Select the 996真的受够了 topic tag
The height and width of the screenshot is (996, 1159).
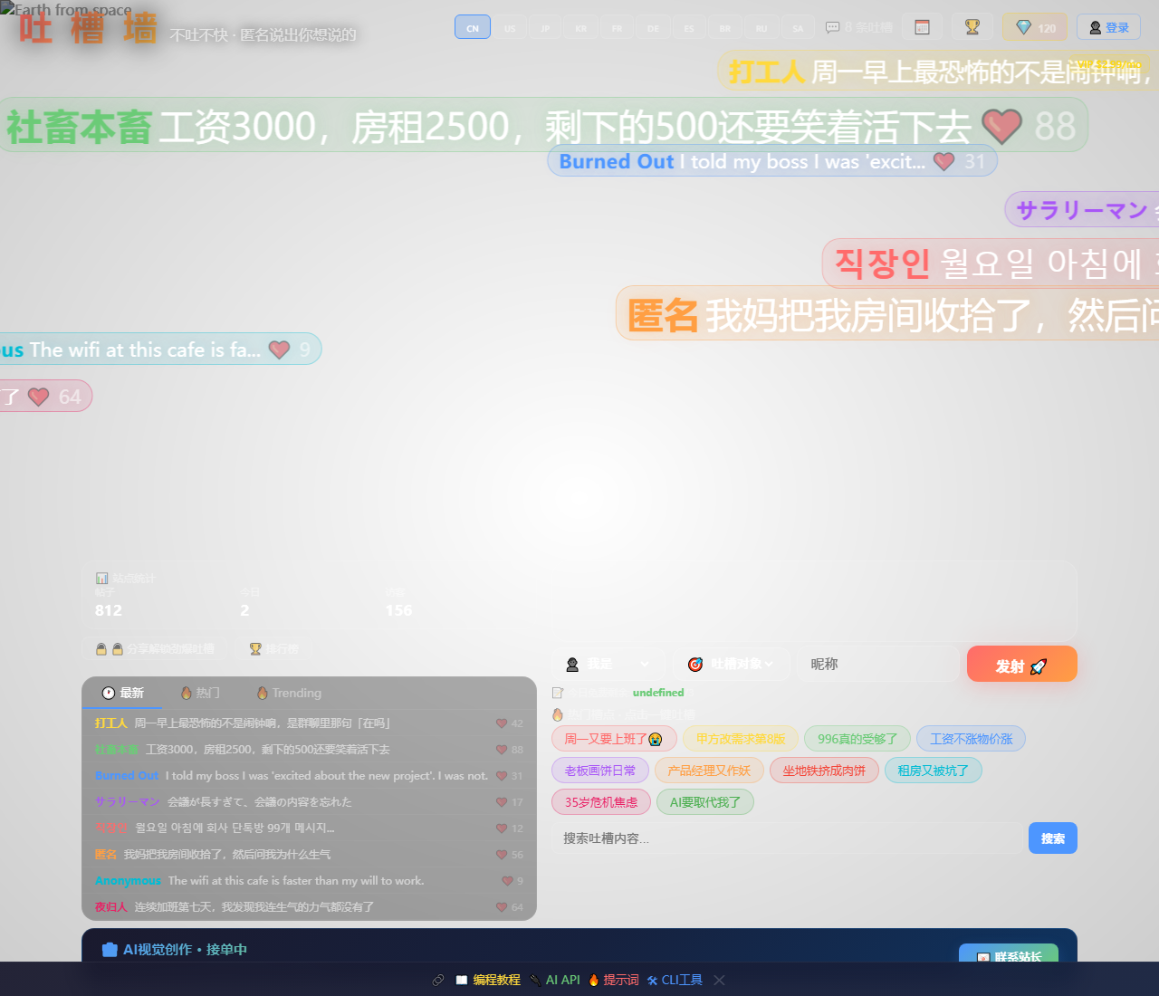coord(857,739)
